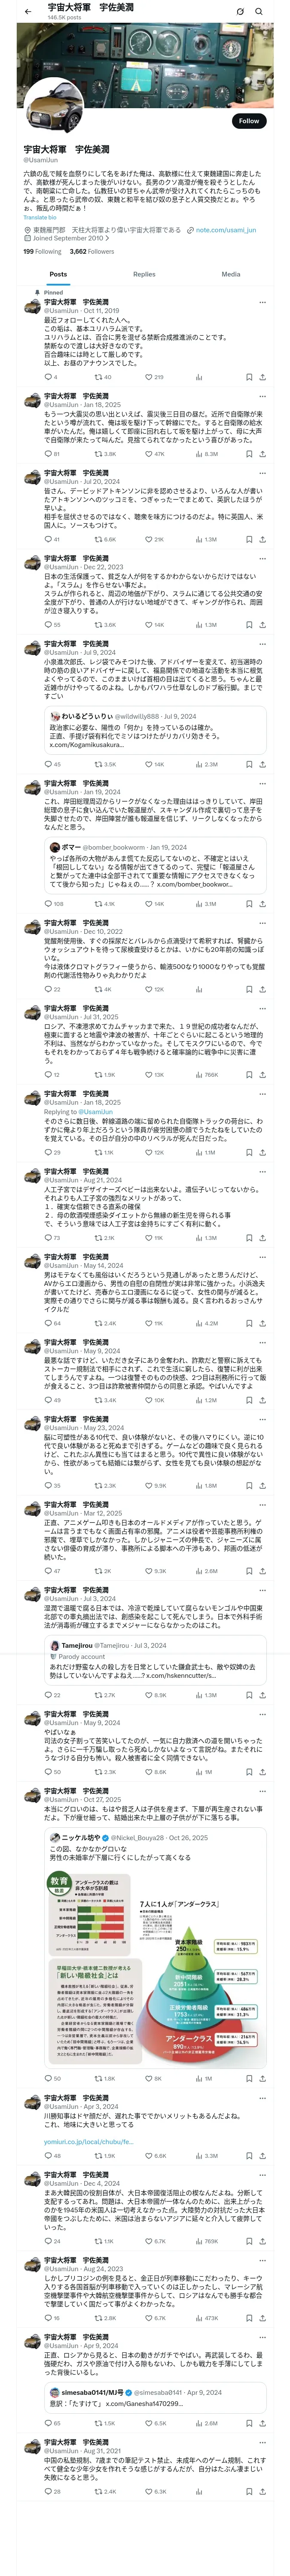The height and width of the screenshot is (2576, 290).
Task: Open more options on pinned post
Action: (x=262, y=302)
